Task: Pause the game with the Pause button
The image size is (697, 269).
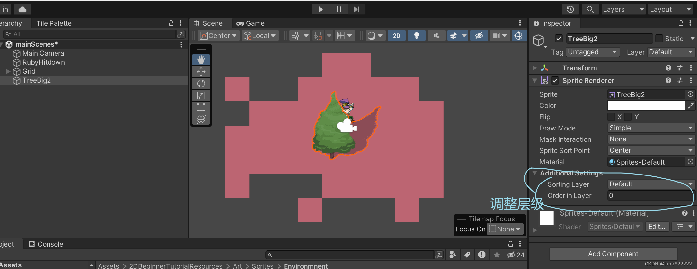Action: [x=339, y=9]
